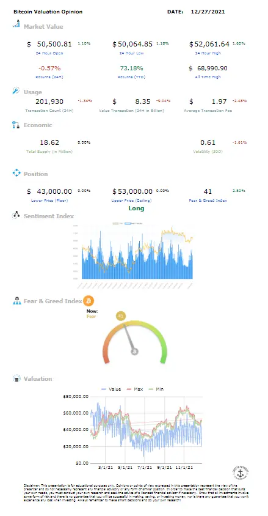The image size is (268, 516).
Task: Click the Valuation section icon
Action: click(x=16, y=378)
